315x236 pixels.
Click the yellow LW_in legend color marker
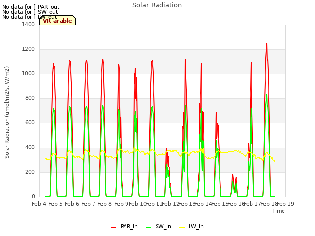pos(182,227)
